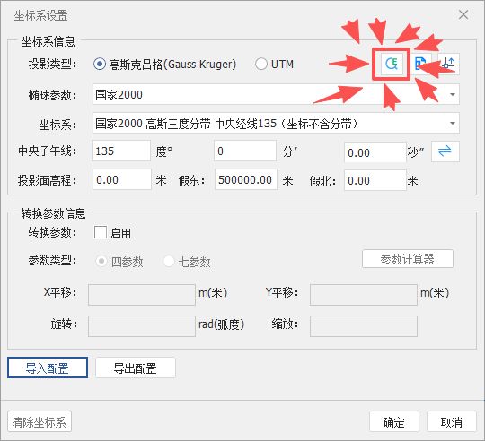
Task: Click the 分 minutes input field
Action: (244, 151)
